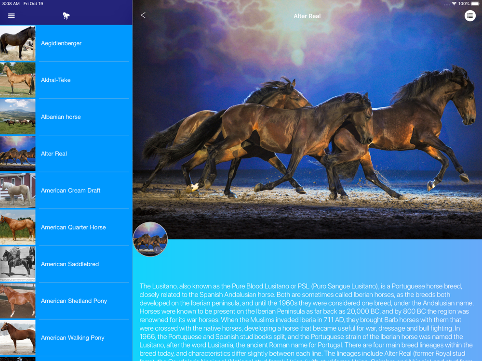Open the American Shetland Pony thumbnail

coord(17,301)
